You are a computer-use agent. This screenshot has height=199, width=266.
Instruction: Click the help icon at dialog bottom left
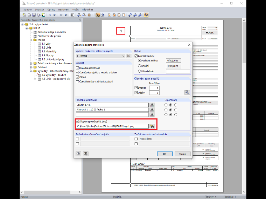point(78,154)
